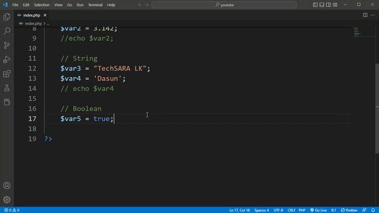Click index.php in the breadcrumb
The width and height of the screenshot is (379, 213).
tap(33, 24)
